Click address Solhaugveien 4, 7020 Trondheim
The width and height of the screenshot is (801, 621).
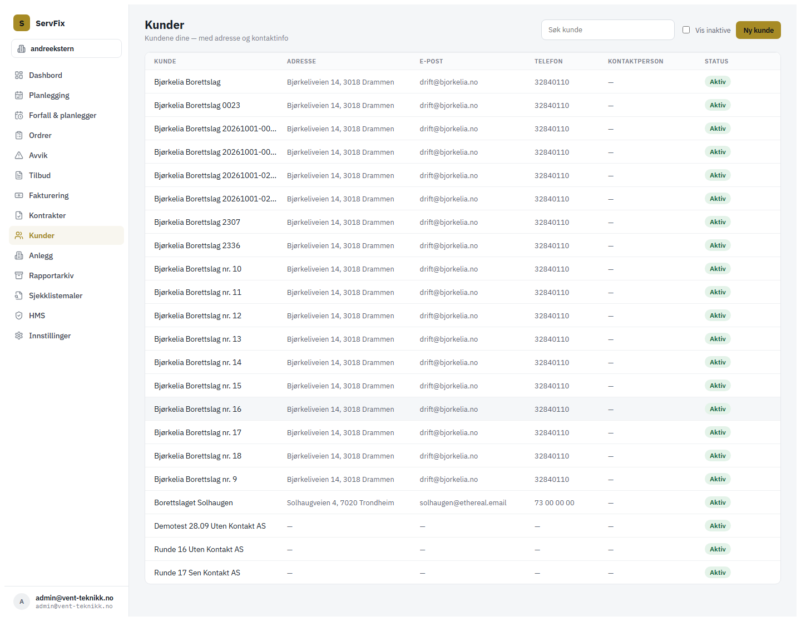340,502
